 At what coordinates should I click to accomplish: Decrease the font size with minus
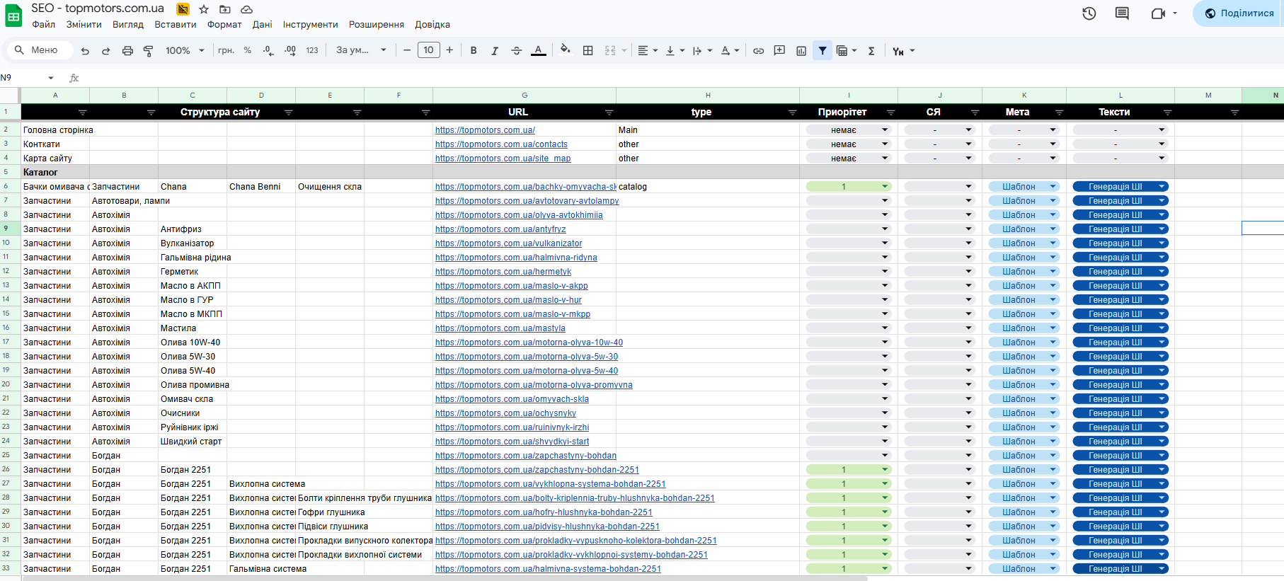(x=407, y=50)
